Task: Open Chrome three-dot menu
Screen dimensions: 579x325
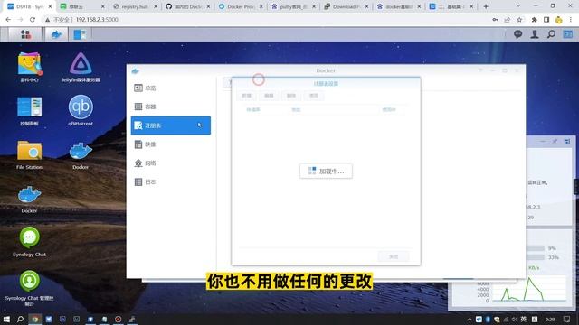Action: pyautogui.click(x=571, y=20)
